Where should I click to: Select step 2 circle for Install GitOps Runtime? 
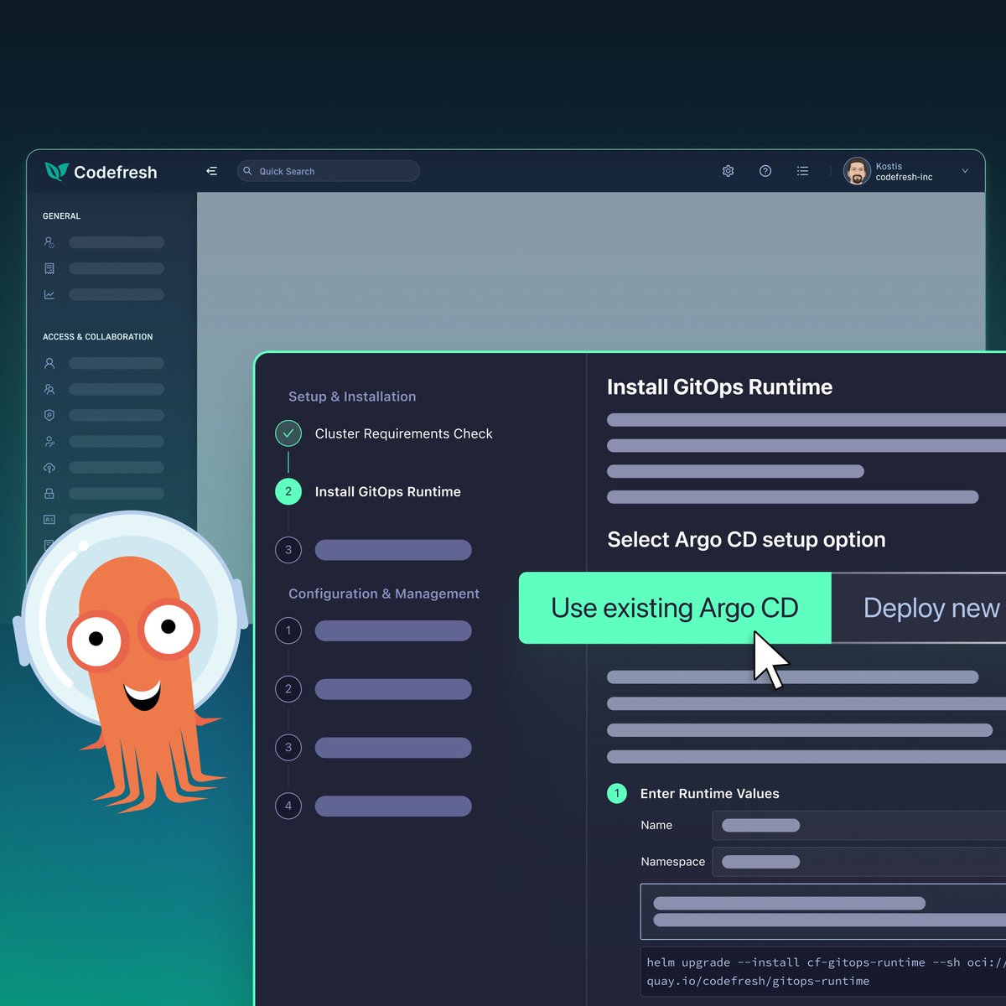[x=288, y=491]
